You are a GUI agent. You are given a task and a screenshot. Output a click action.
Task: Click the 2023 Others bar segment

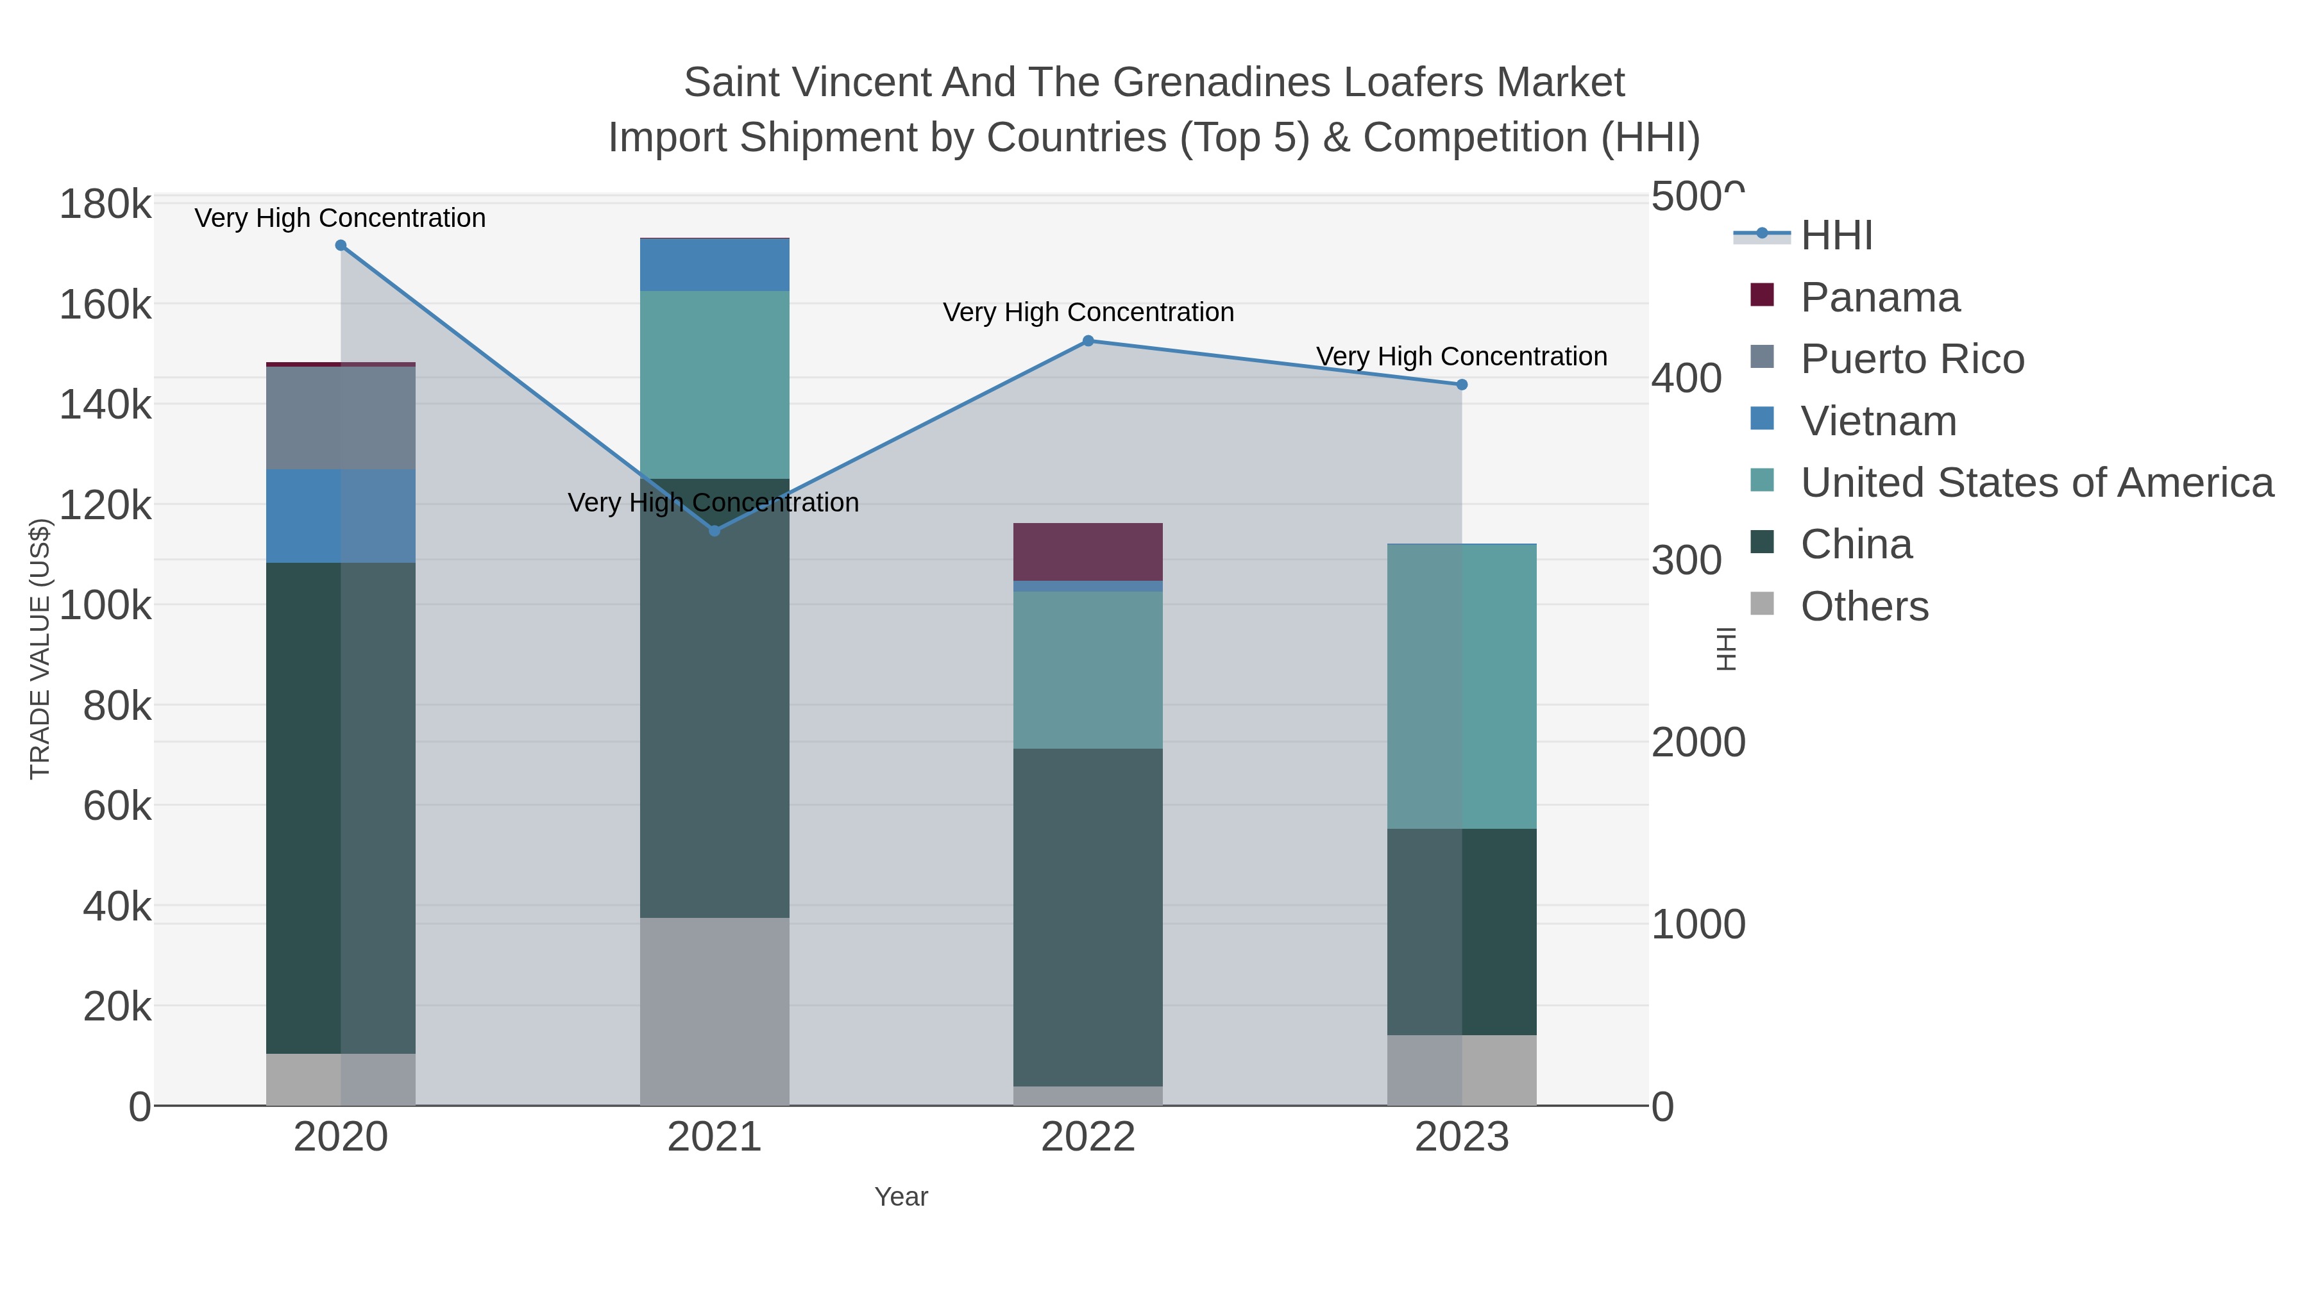point(1462,1070)
